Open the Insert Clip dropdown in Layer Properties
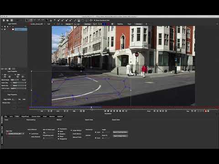This screenshot has width=219, height=164. (x=18, y=82)
